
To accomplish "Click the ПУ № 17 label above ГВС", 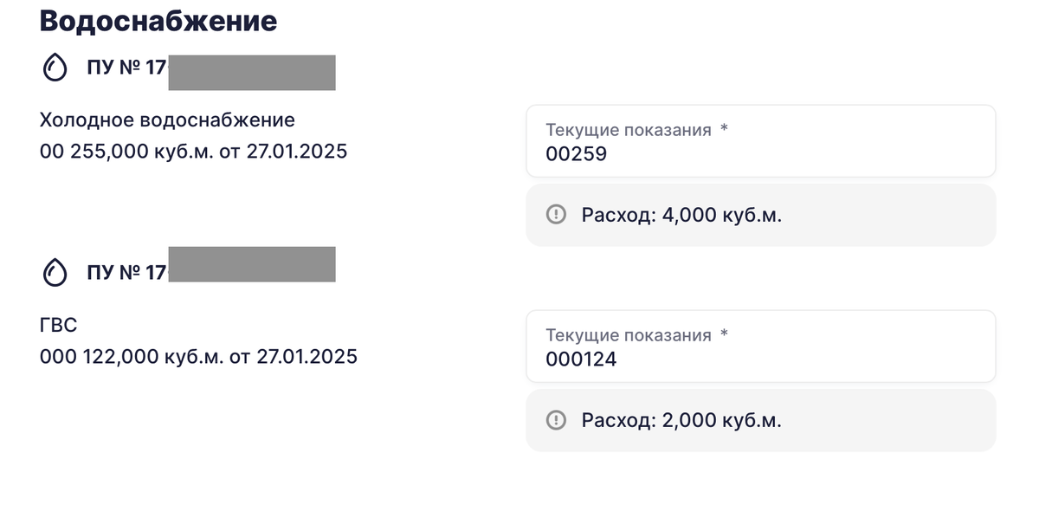I will click(126, 273).
